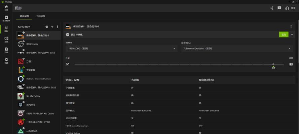Click the checkmark scan icon above program list

click(47, 27)
